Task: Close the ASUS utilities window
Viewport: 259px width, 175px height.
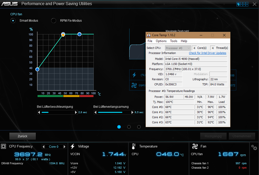Action: (x=255, y=4)
